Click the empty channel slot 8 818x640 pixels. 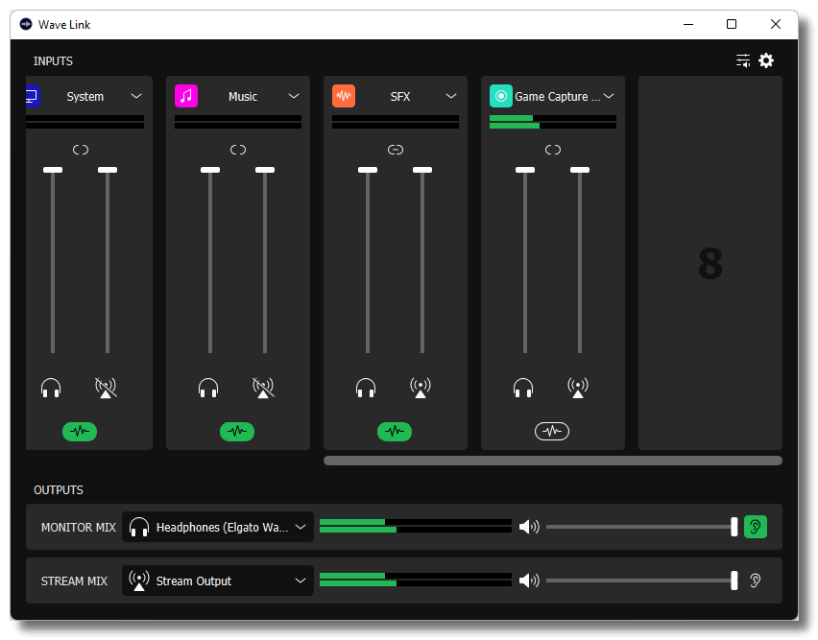(710, 263)
